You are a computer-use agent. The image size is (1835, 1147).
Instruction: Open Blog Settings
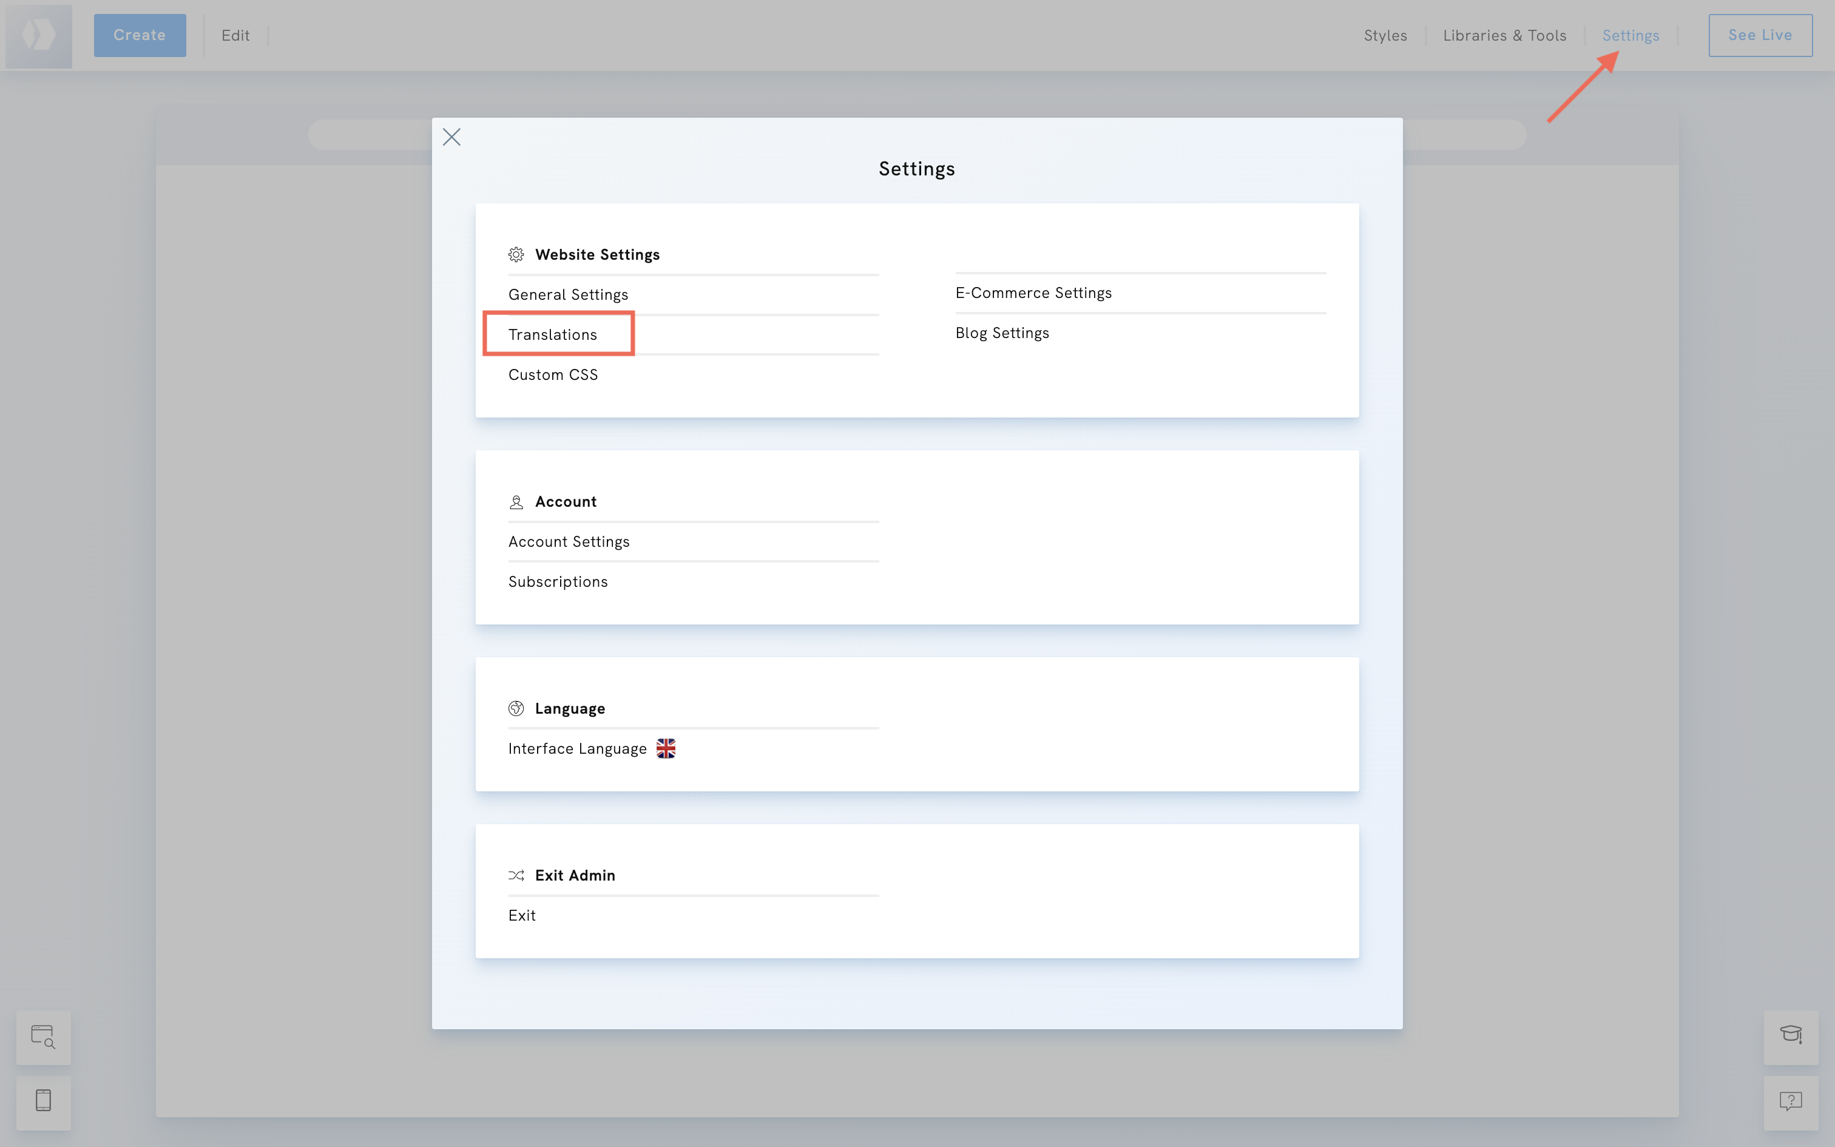(x=1002, y=333)
